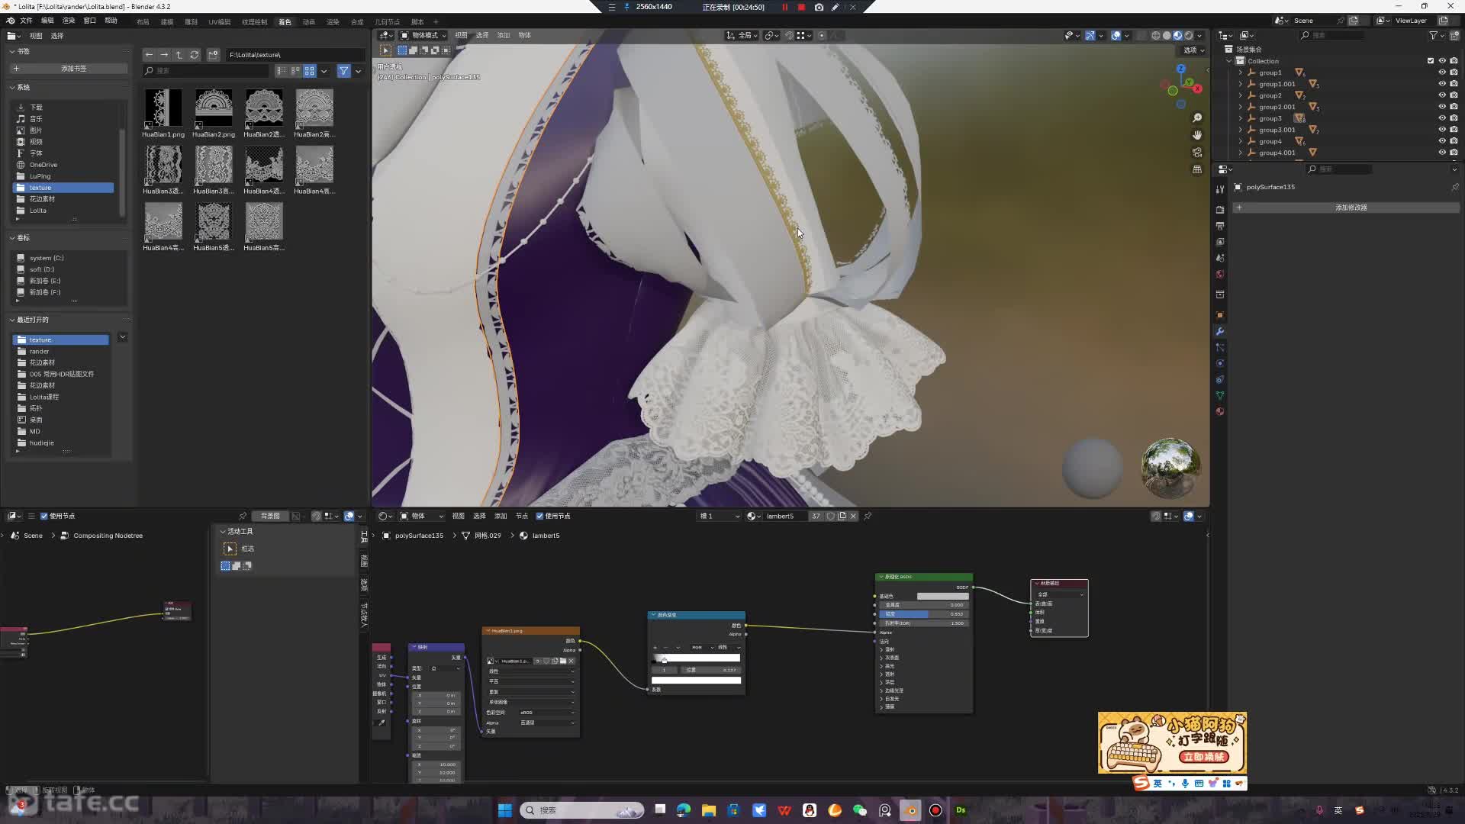1465x824 pixels.
Task: Open the 全局 transform orientation dropdown
Action: point(742,36)
